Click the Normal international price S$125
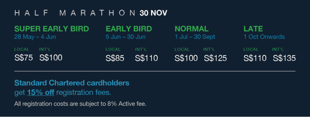Viewport: 310px width, 117px height. (215, 58)
